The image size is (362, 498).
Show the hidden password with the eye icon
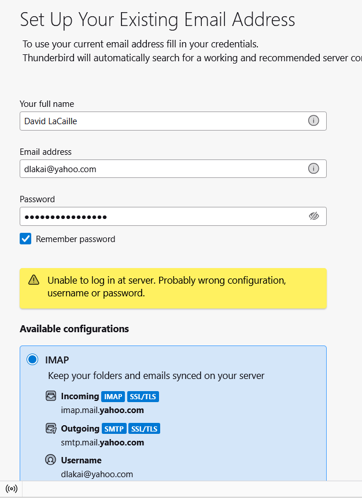pyautogui.click(x=314, y=216)
